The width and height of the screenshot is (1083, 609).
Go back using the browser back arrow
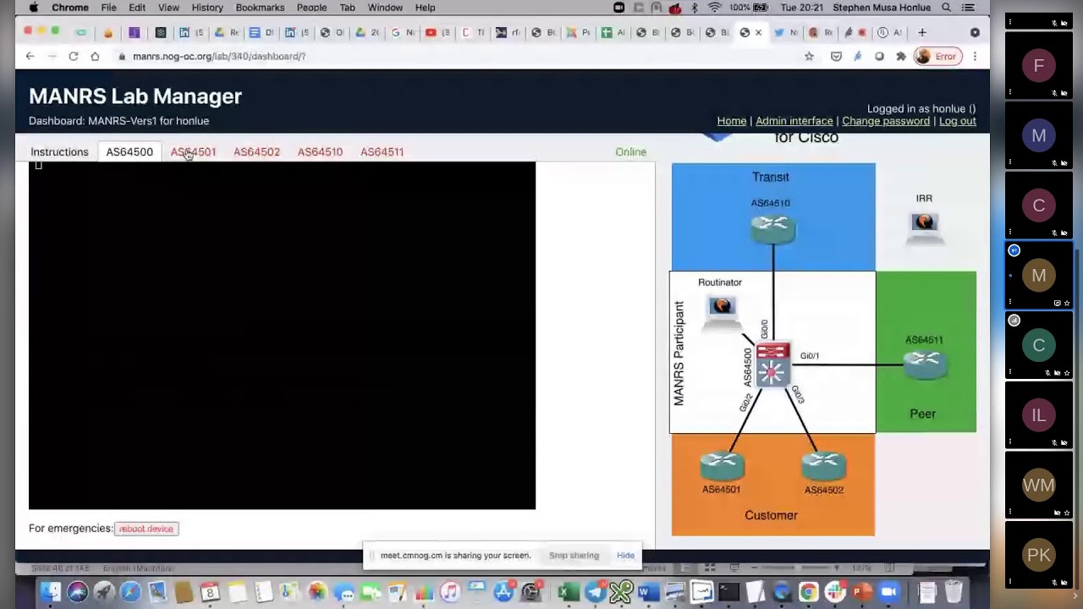[30, 56]
